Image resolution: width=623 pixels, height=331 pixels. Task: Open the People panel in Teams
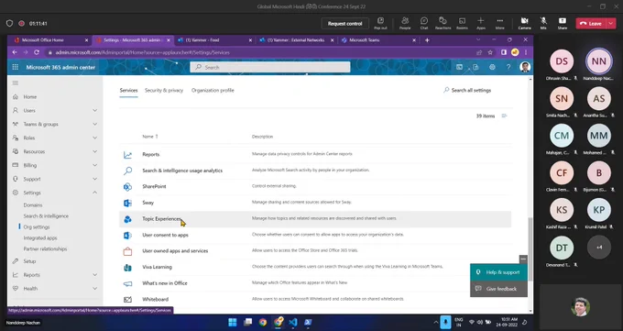(405, 23)
